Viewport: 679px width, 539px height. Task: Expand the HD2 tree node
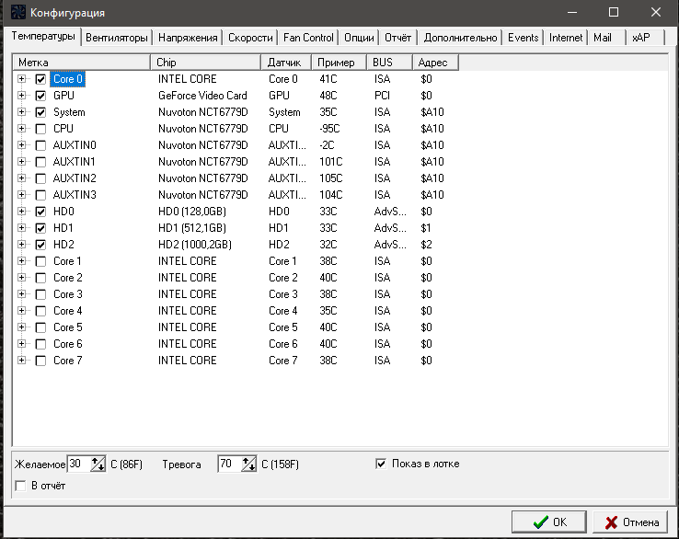[21, 244]
